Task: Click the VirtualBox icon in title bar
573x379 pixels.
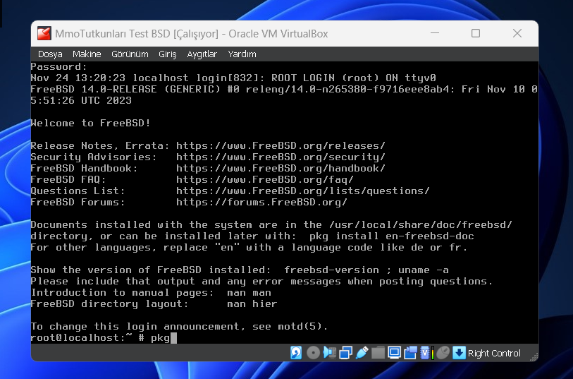Action: [44, 33]
